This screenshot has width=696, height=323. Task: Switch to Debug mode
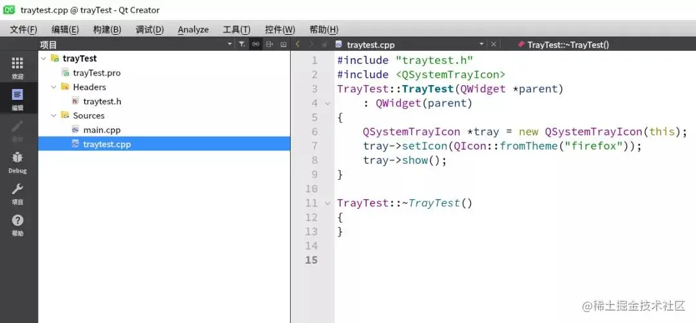tap(17, 162)
